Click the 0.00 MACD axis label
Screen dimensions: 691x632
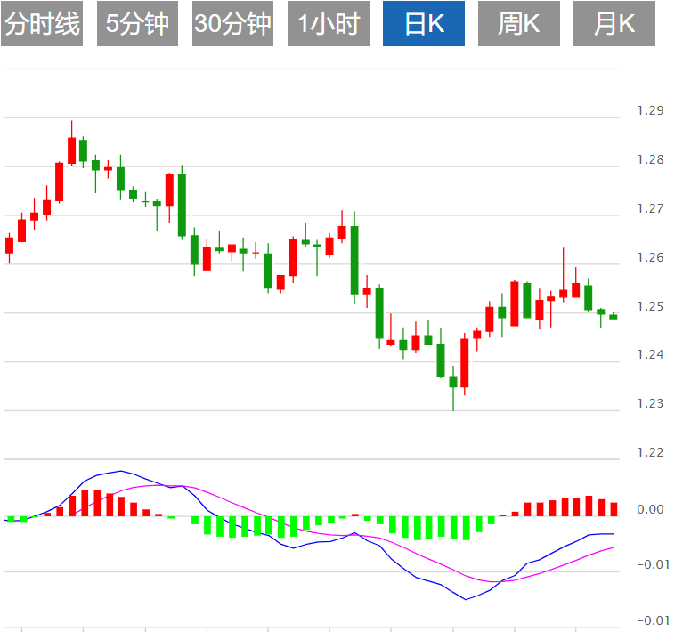(x=652, y=510)
